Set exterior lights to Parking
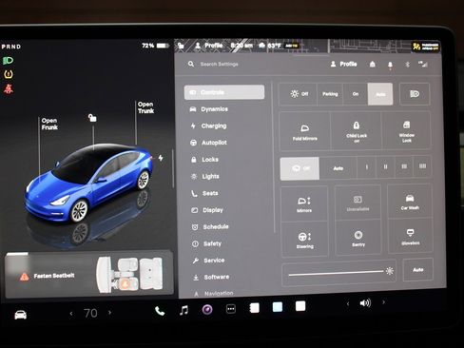The image size is (464, 348). (330, 94)
